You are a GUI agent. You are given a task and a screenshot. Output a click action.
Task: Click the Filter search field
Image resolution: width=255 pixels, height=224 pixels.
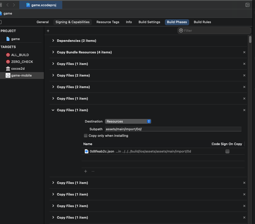pos(214,31)
